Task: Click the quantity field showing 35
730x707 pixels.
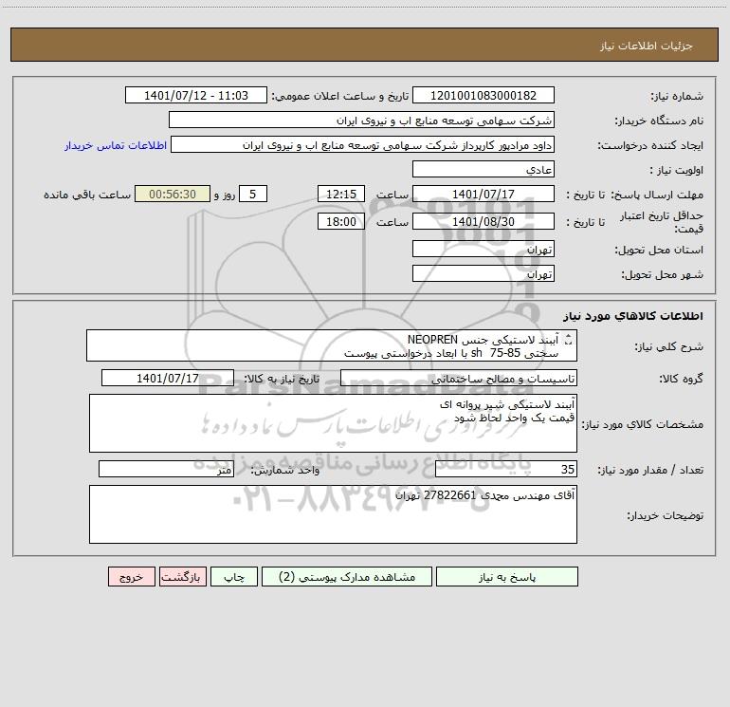Action: coord(506,469)
